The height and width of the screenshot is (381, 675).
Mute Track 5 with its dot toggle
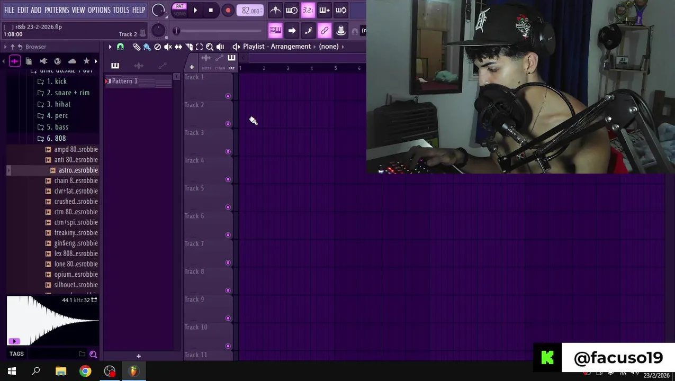[x=228, y=207]
